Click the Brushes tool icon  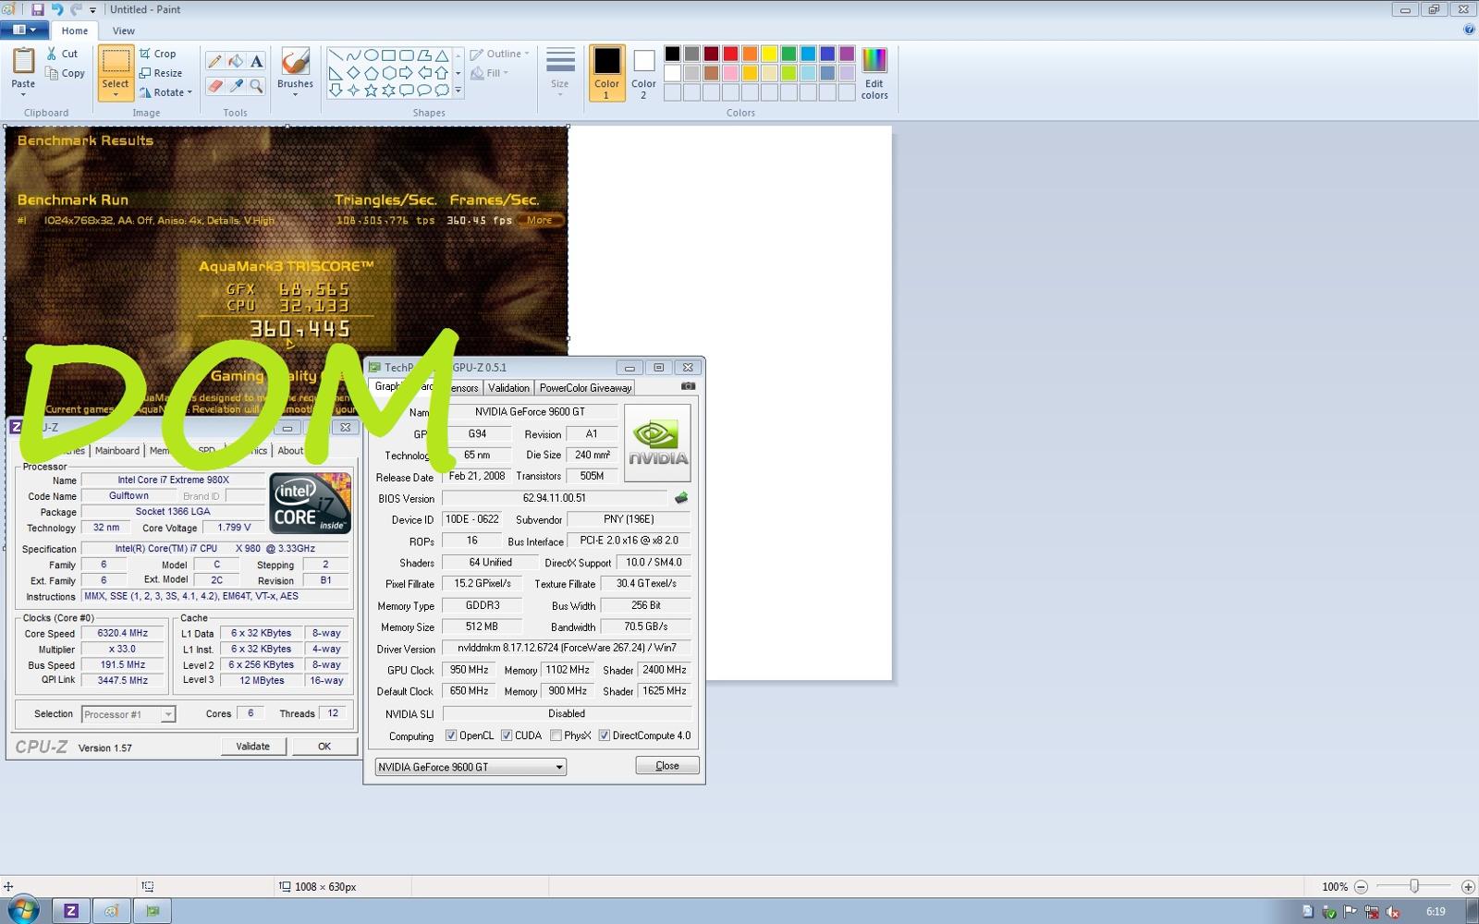(295, 62)
